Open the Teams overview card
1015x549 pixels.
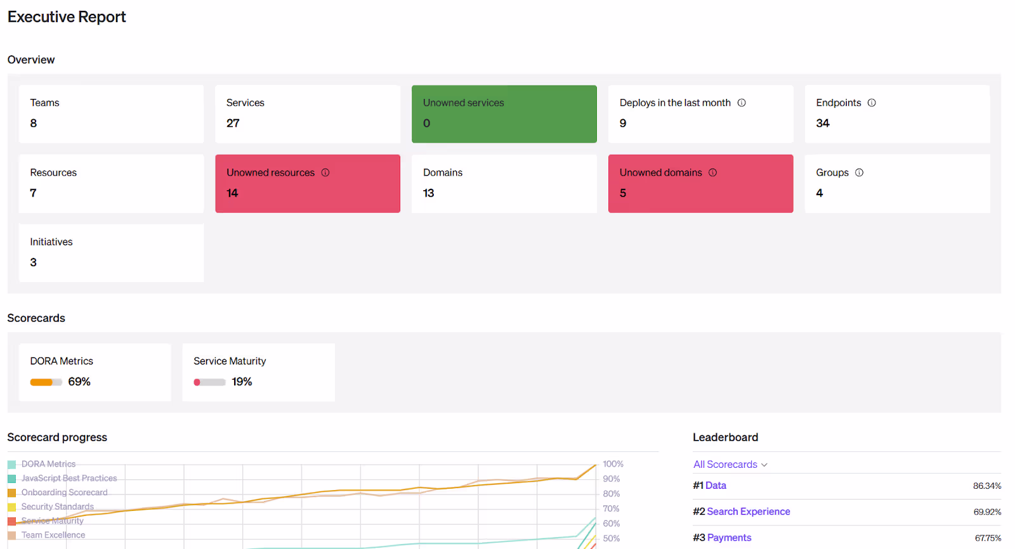coord(111,114)
